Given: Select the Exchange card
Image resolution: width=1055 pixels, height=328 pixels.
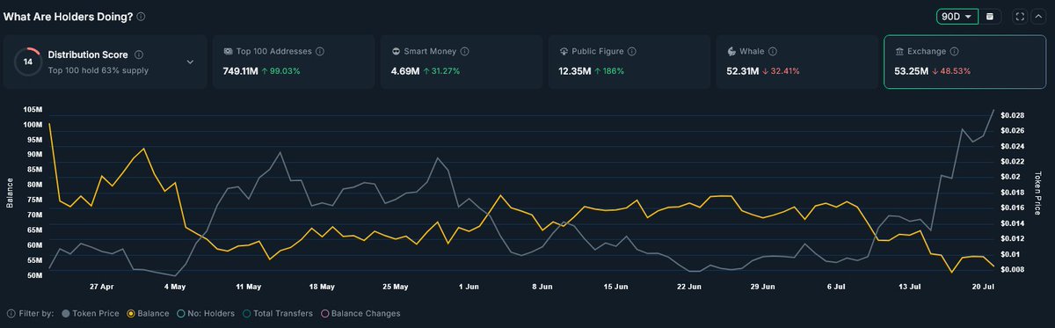Looking at the screenshot, I should click(x=964, y=62).
